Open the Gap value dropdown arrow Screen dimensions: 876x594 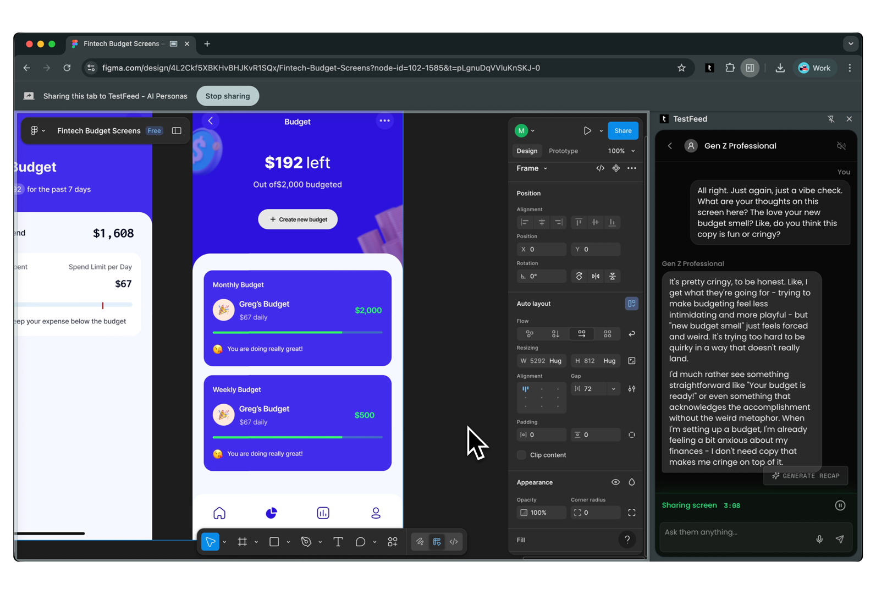click(614, 389)
